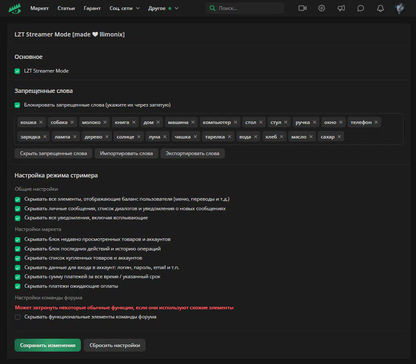Image resolution: width=416 pixels, height=364 pixels.
Task: Focus the 'Поиск...' search field
Action: (249, 8)
